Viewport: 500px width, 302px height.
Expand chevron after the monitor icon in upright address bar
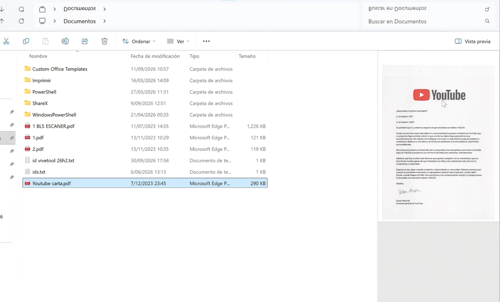pos(55,21)
